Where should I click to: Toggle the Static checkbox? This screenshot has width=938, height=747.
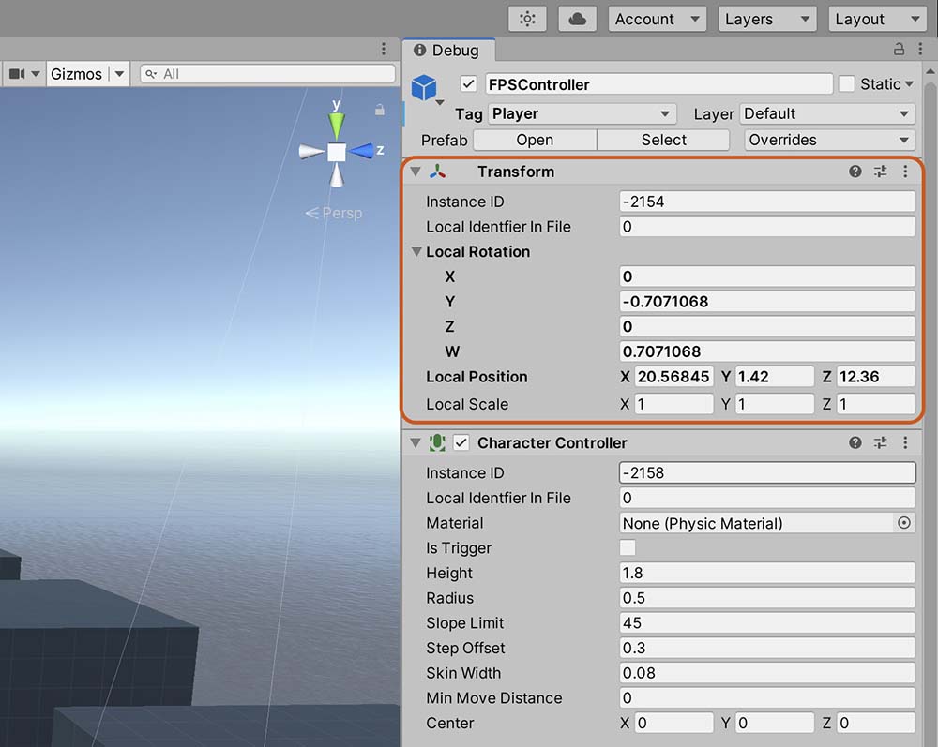coord(846,84)
